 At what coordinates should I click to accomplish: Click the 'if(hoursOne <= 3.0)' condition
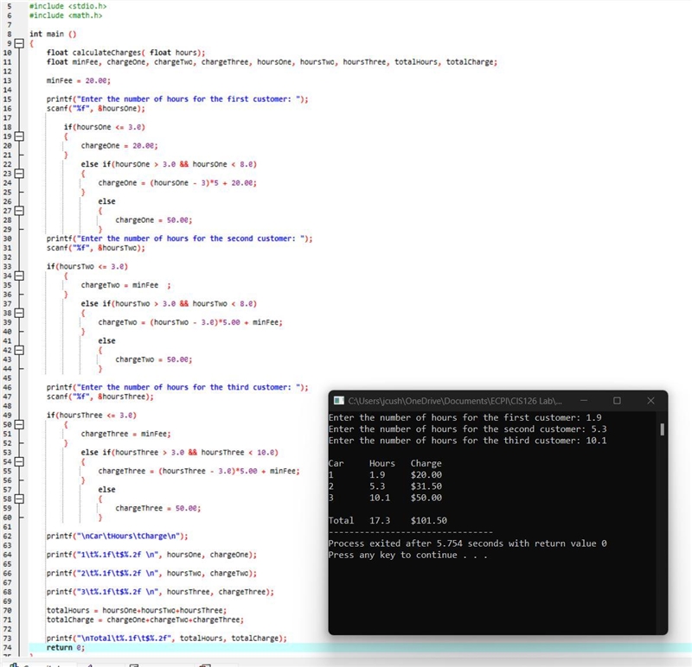(x=105, y=127)
